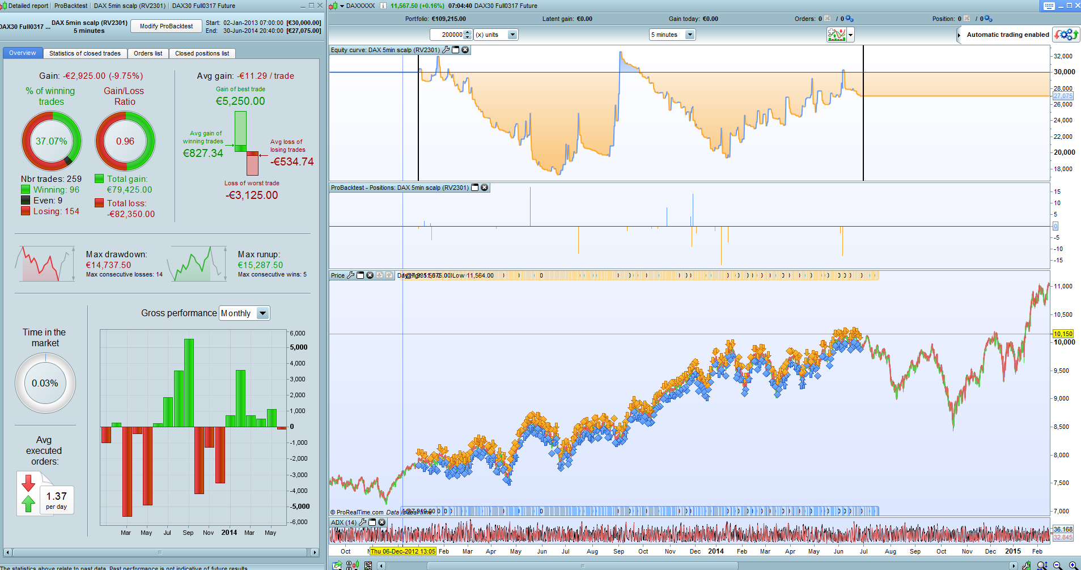Maximize the ProBacktest Positions panel
The image size is (1081, 570).
tap(475, 188)
